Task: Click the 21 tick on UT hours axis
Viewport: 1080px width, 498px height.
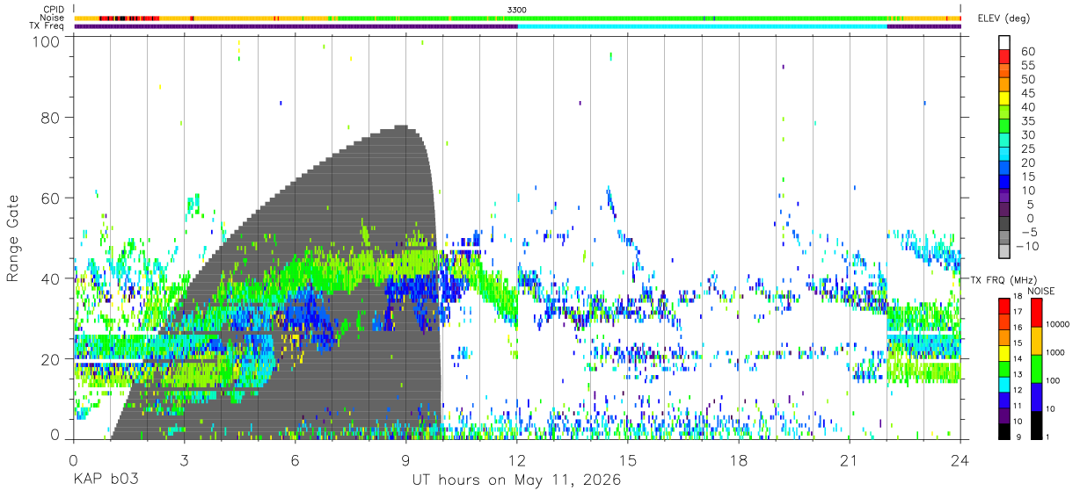Action: pos(850,460)
